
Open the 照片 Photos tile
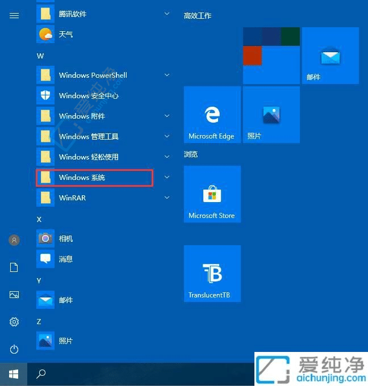tap(271, 115)
